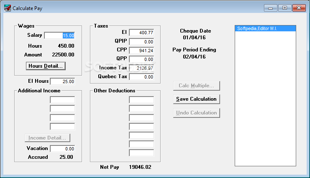Select the seventh Other Deductions field
The image size is (310, 178).
pyautogui.click(x=141, y=153)
